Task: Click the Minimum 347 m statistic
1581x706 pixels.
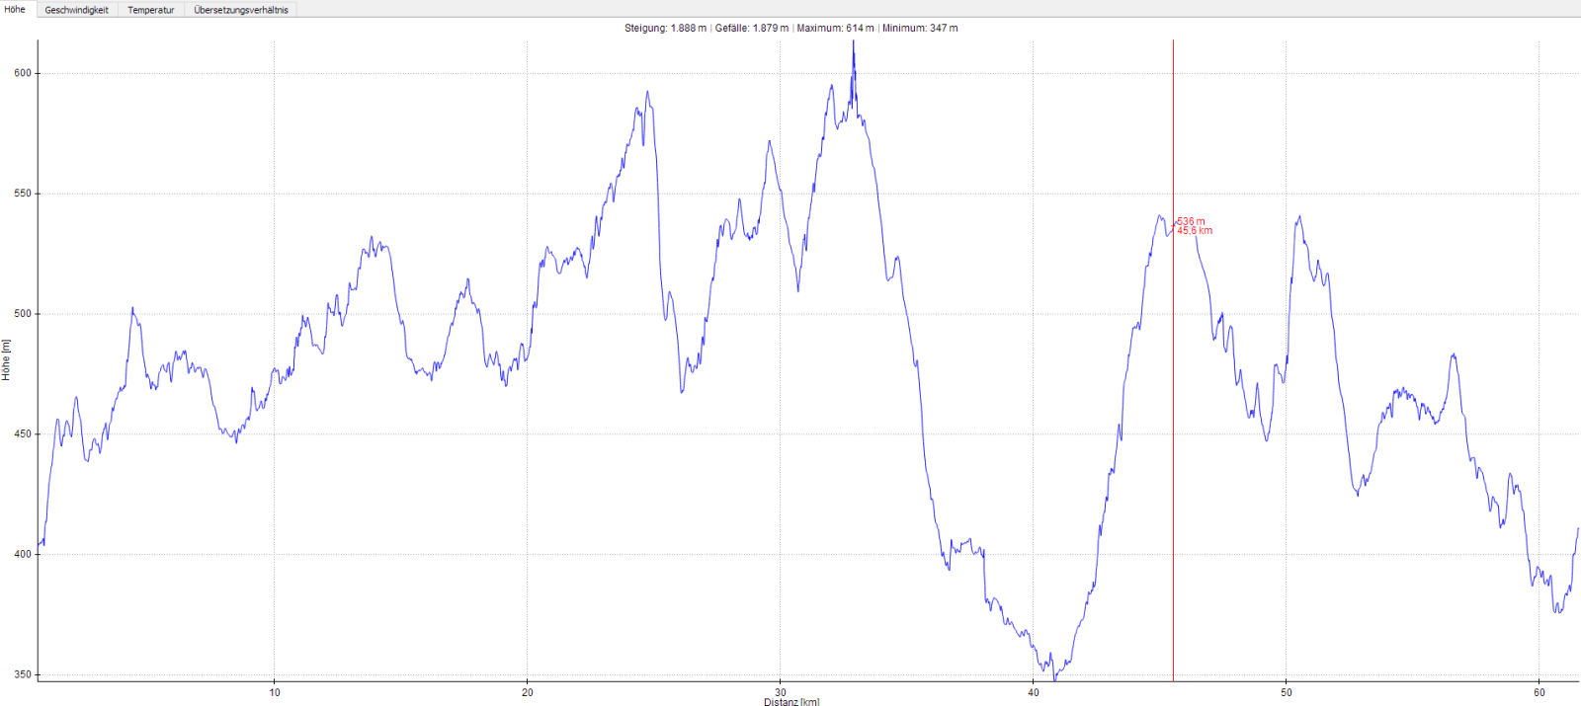Action: click(x=920, y=28)
